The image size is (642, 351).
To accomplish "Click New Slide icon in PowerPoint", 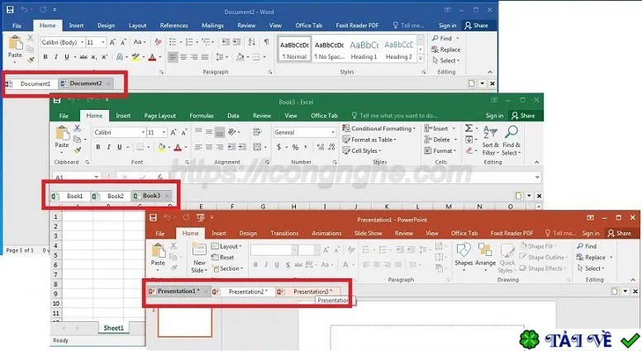I will [x=199, y=250].
